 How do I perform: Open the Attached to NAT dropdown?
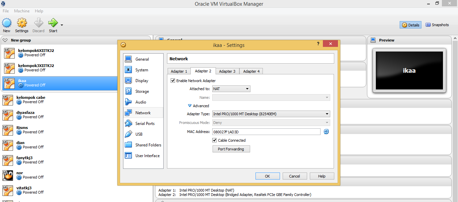[231, 89]
